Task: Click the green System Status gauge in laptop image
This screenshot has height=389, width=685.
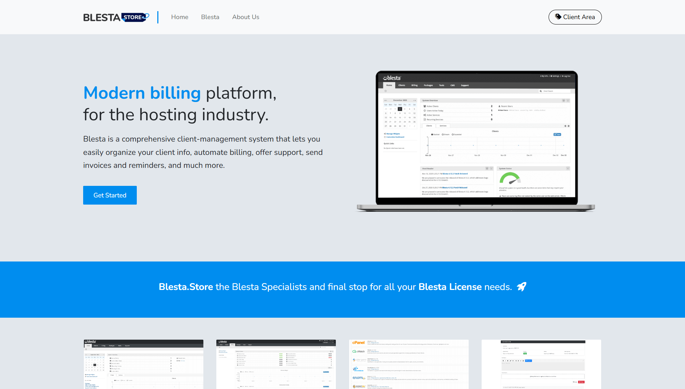Action: click(x=509, y=178)
